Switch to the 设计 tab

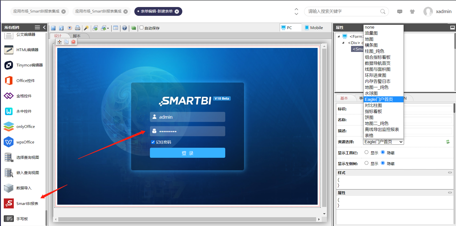point(58,36)
